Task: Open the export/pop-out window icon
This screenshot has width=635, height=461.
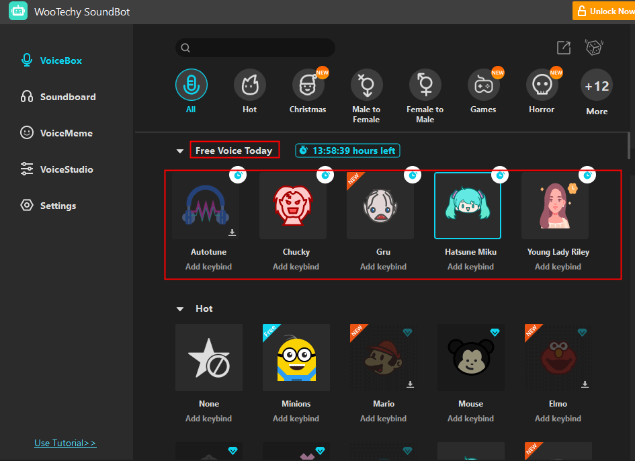Action: click(x=564, y=48)
